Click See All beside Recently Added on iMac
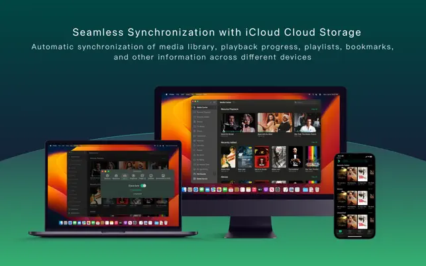 (x=314, y=142)
